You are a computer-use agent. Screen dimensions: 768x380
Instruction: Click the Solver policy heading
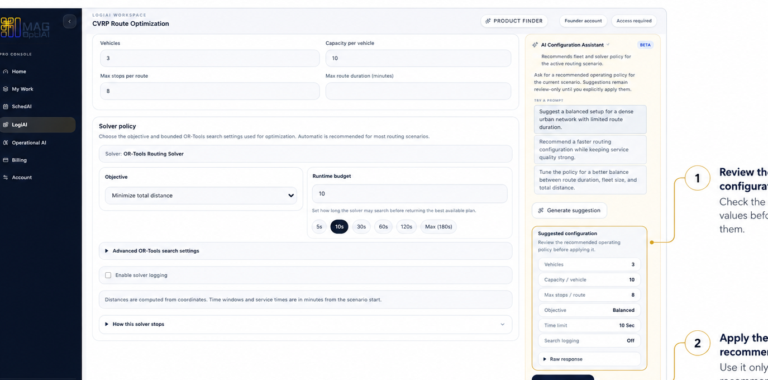[x=117, y=126]
